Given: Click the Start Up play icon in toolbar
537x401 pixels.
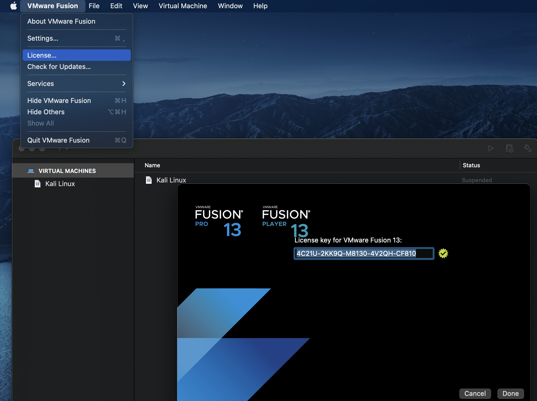Looking at the screenshot, I should pos(491,148).
